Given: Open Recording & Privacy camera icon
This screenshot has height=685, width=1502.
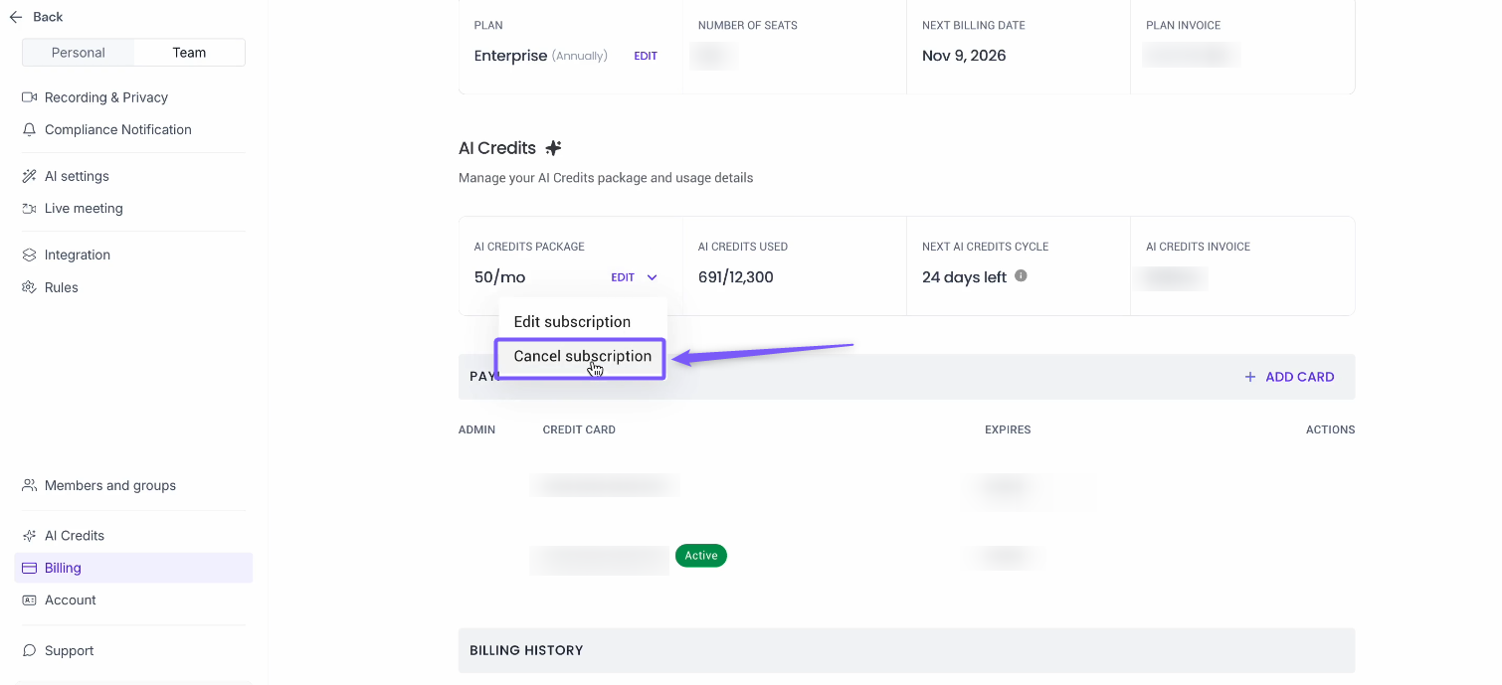Looking at the screenshot, I should [29, 97].
